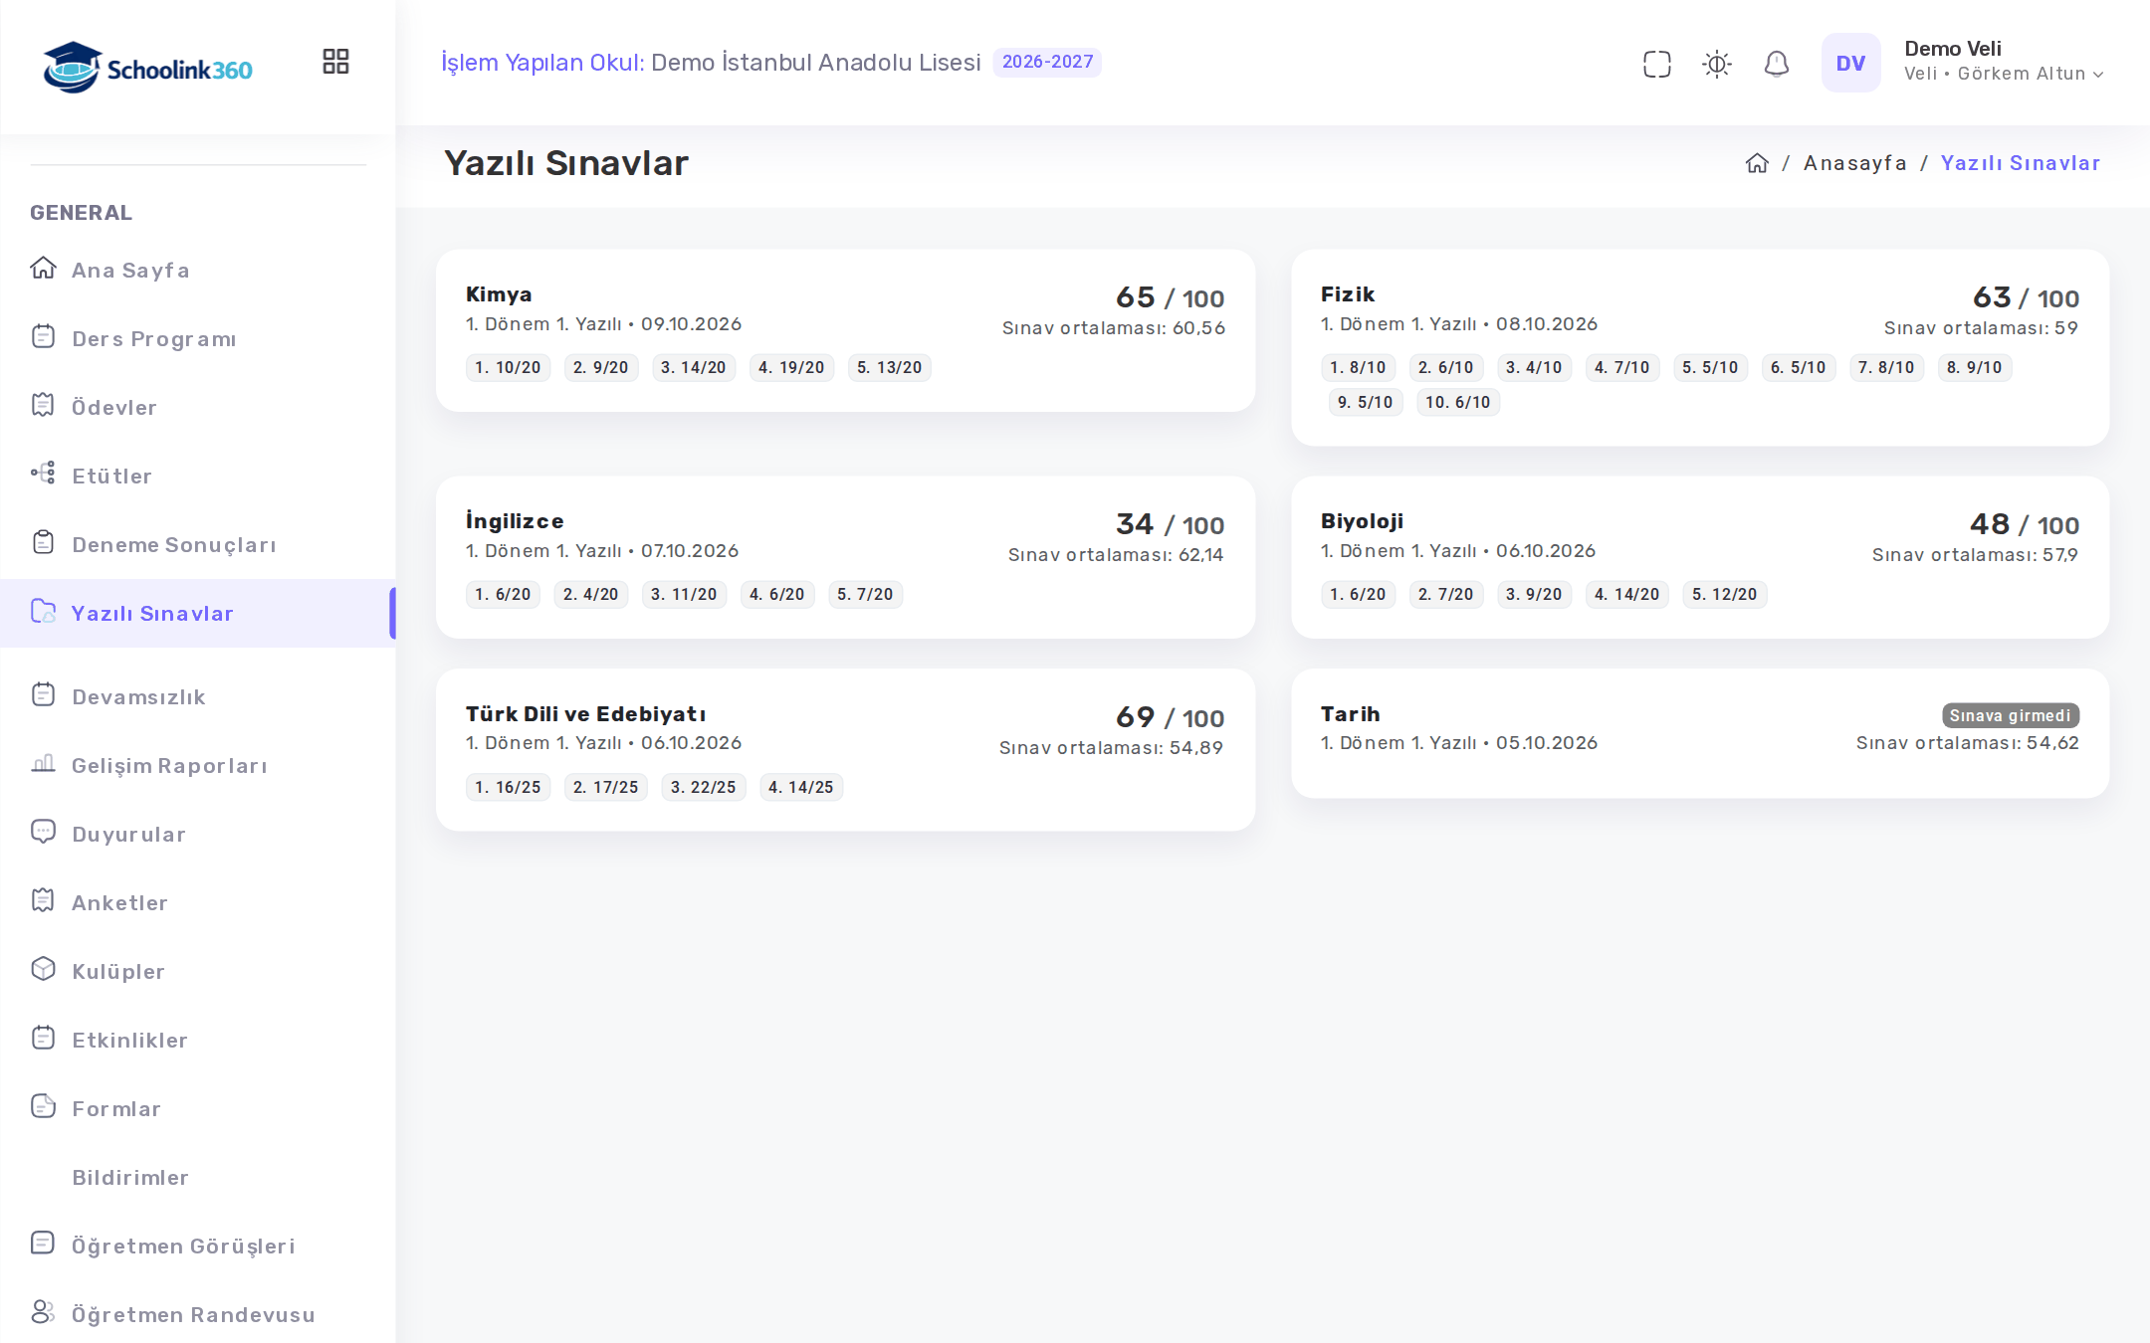The width and height of the screenshot is (2150, 1343).
Task: Enter fullscreen mode with the frame icon
Action: coord(1657,64)
